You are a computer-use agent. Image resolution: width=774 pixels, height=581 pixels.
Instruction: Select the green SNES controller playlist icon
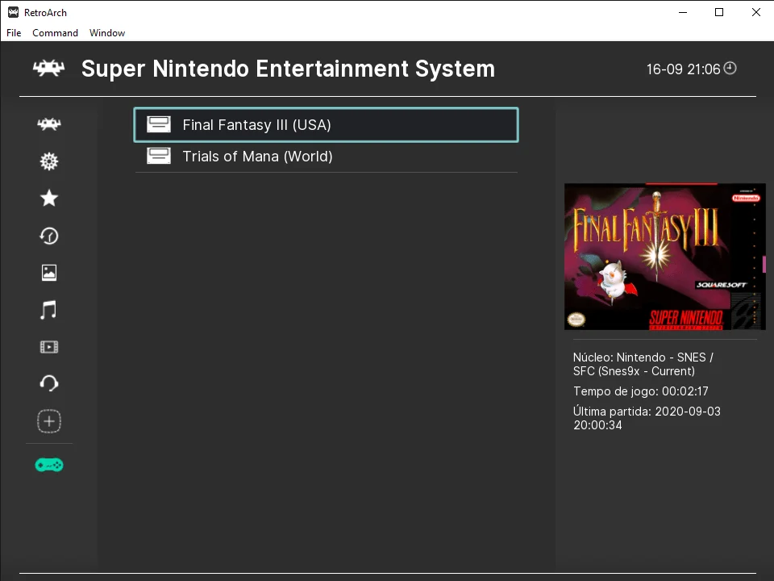49,465
